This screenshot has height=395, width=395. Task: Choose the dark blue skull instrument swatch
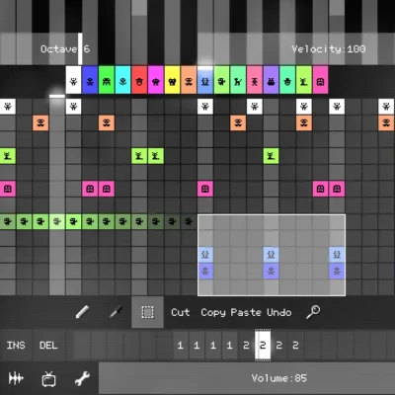pos(90,80)
